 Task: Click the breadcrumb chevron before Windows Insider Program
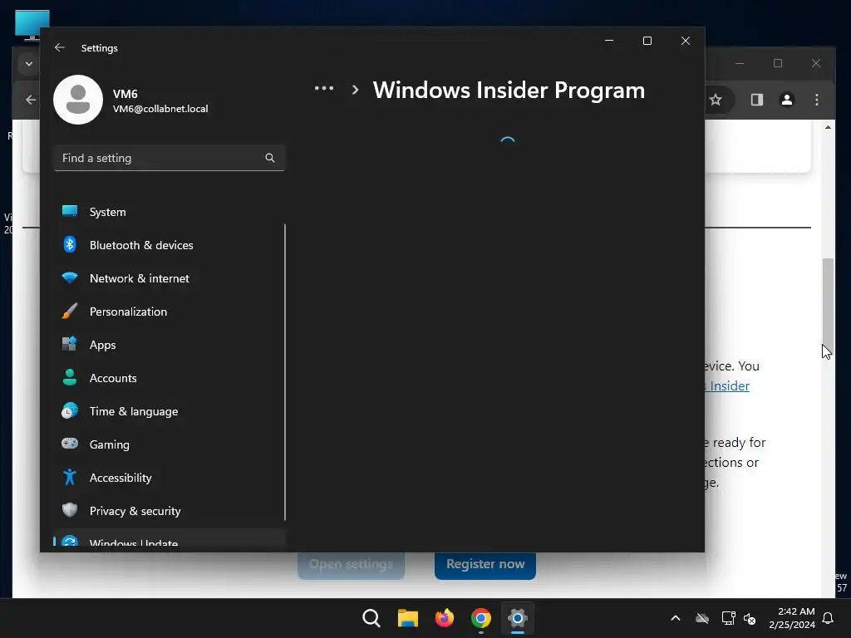click(356, 90)
